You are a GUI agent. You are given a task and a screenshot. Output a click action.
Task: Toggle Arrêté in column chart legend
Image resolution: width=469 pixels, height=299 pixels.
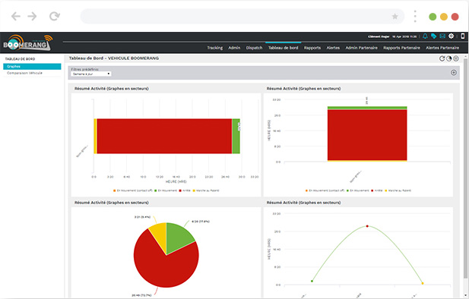pos(377,190)
